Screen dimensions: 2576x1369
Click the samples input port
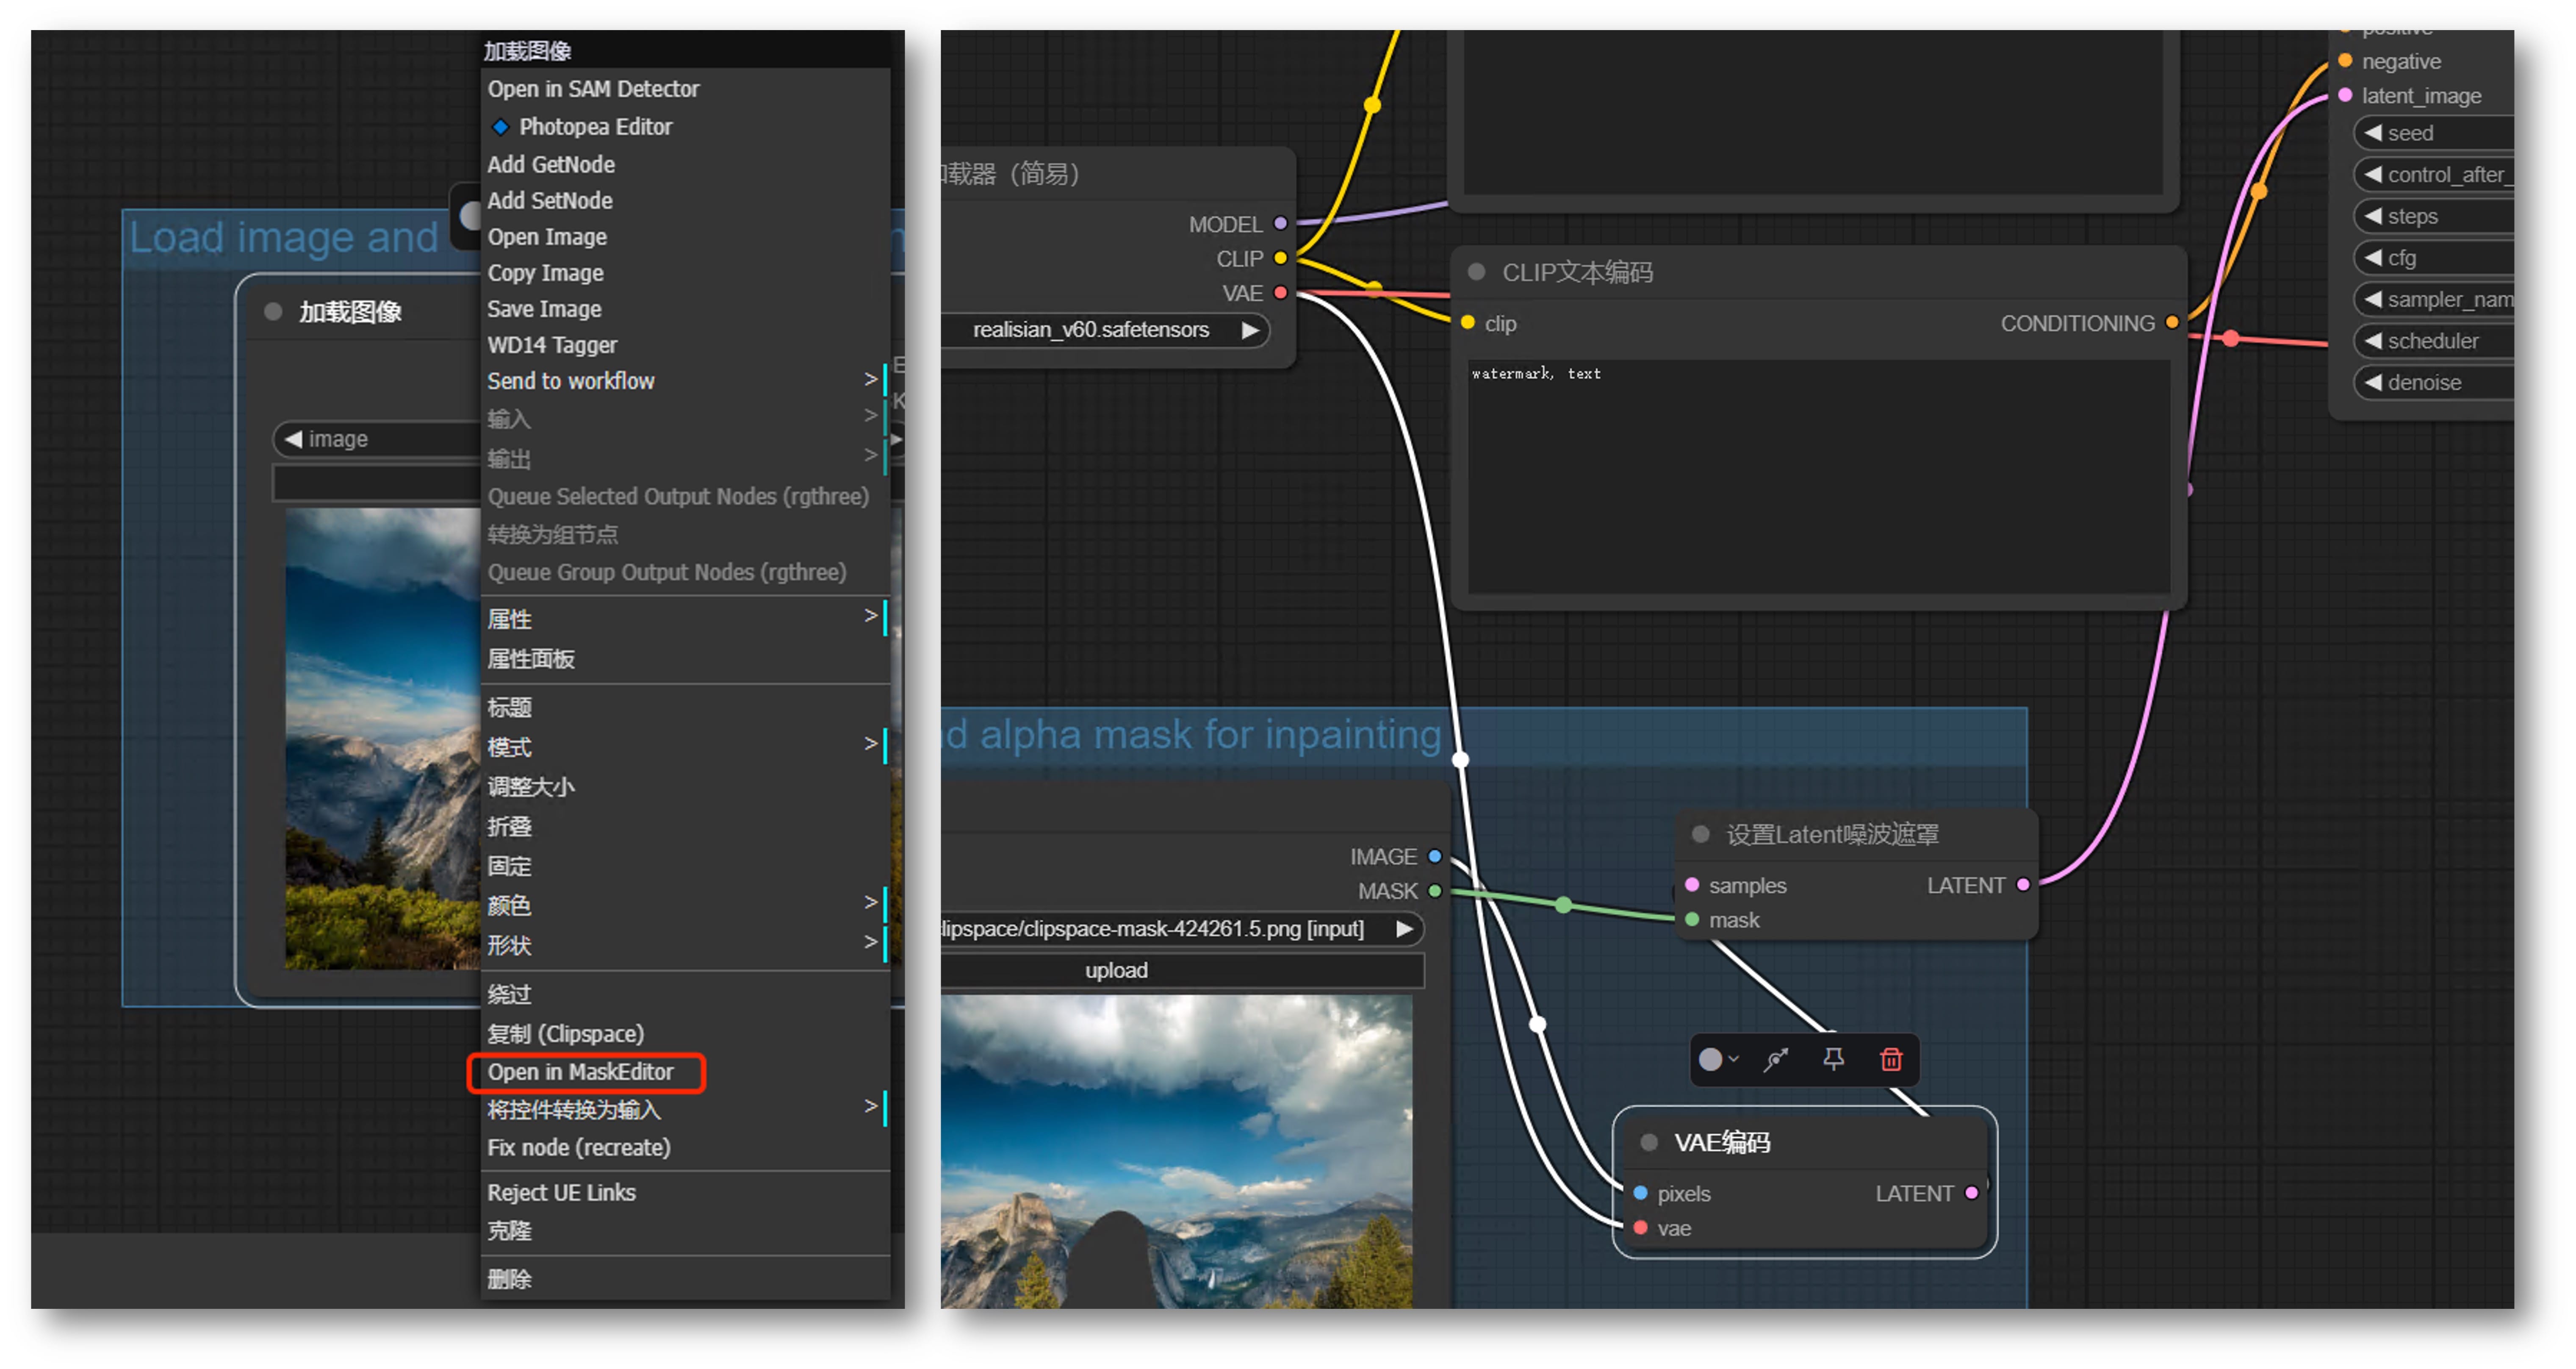point(1692,885)
